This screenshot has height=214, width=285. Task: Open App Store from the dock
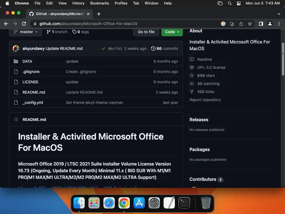pos(139,203)
